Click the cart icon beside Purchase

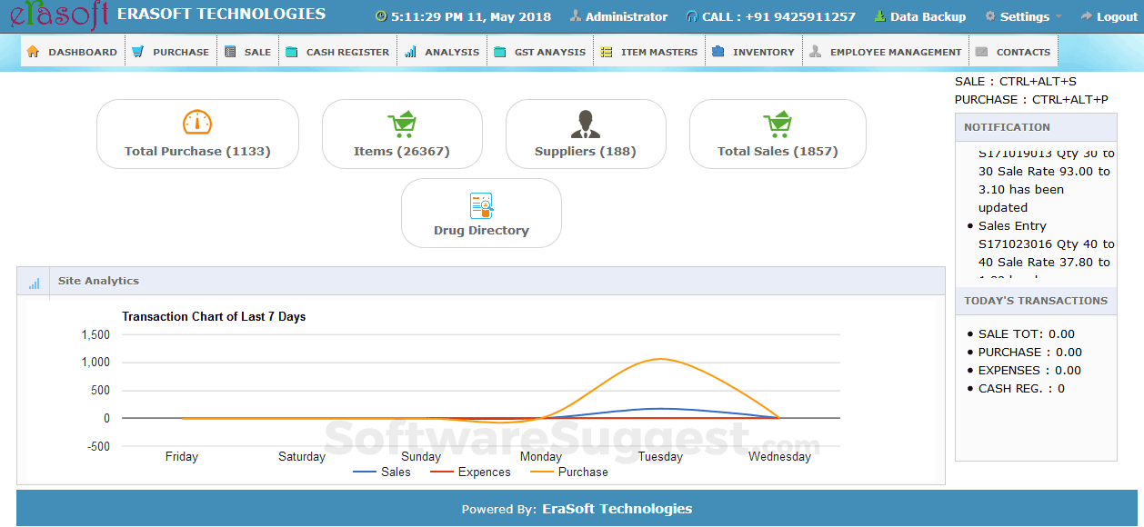click(x=138, y=52)
